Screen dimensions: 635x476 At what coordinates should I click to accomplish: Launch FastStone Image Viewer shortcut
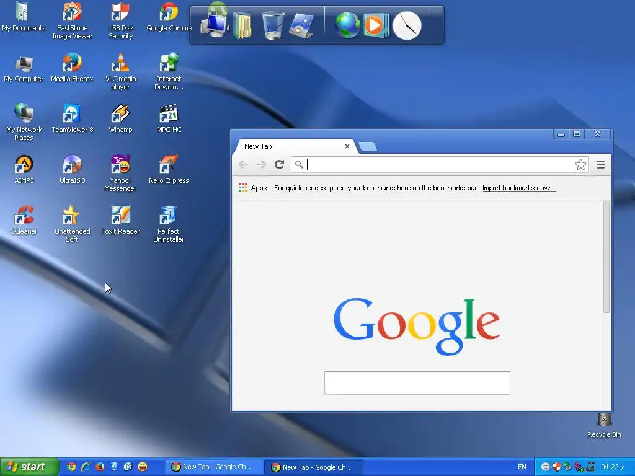(72, 20)
